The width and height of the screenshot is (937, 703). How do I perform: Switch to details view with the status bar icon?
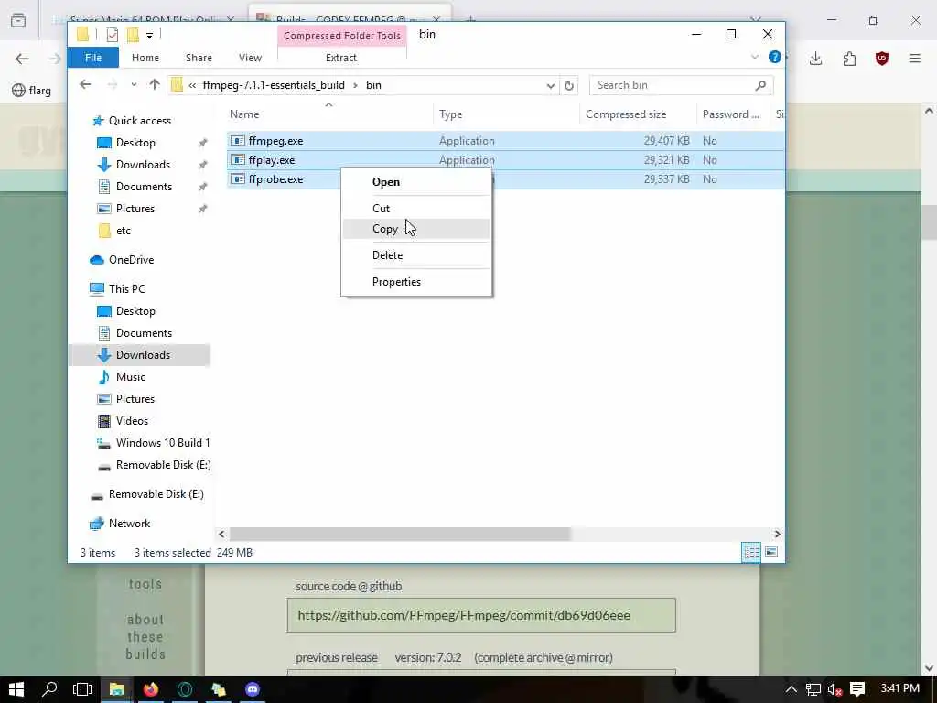pyautogui.click(x=751, y=552)
